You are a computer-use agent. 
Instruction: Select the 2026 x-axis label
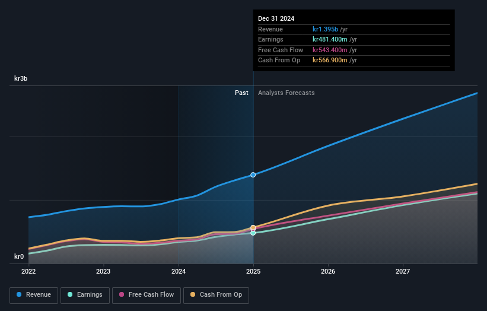(328, 272)
